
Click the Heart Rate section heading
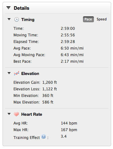32,114
